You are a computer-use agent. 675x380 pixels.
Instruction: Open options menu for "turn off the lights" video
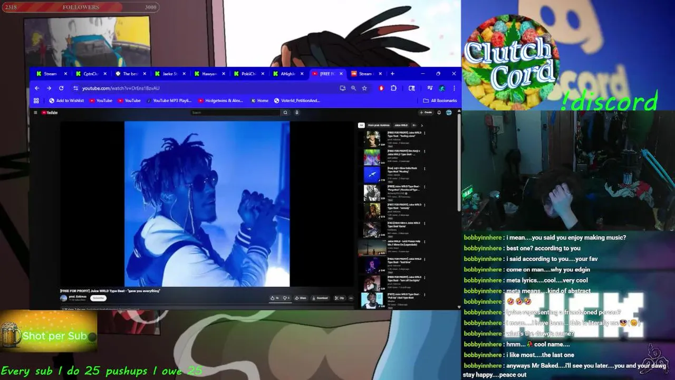(x=425, y=278)
